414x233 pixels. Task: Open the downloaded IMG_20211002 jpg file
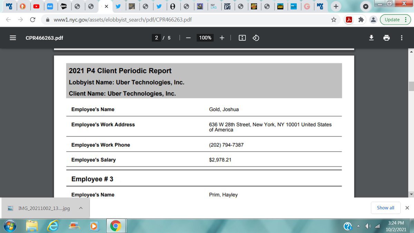click(x=44, y=208)
